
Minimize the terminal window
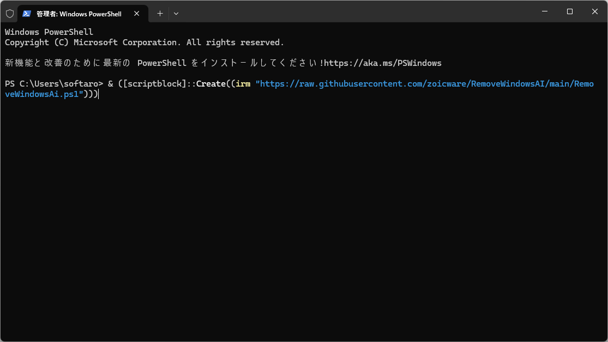click(544, 11)
